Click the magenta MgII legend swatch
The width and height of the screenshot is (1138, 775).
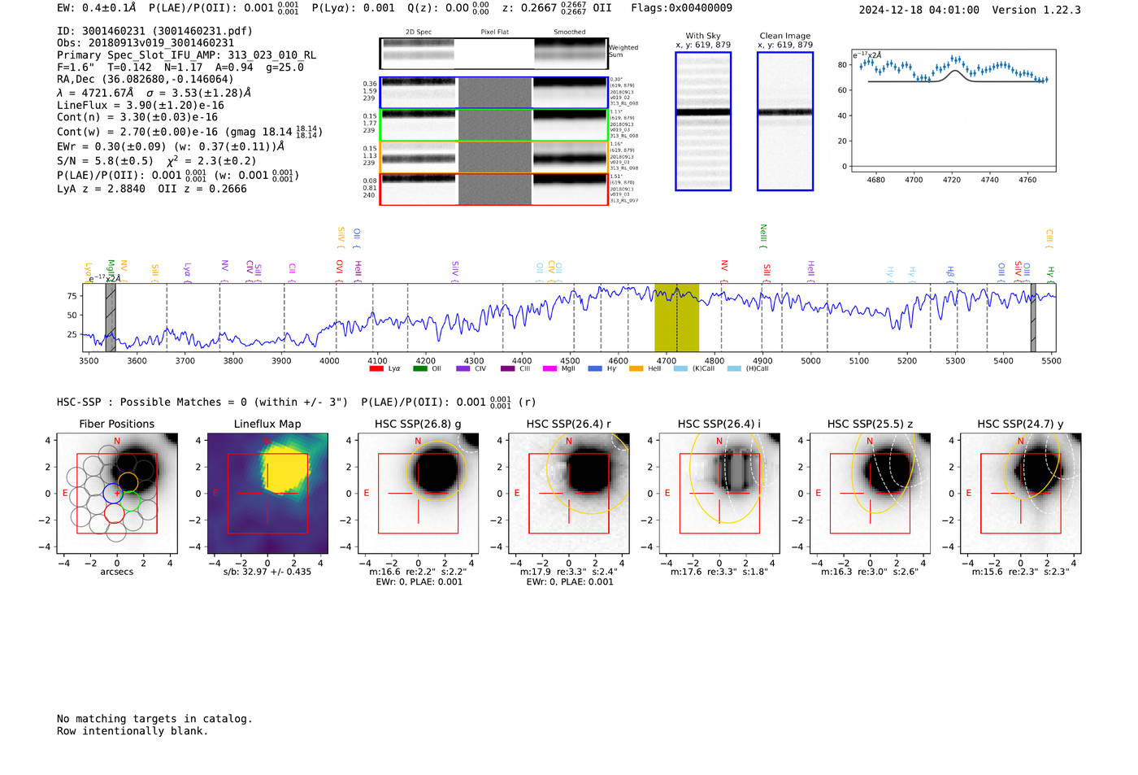(x=549, y=368)
